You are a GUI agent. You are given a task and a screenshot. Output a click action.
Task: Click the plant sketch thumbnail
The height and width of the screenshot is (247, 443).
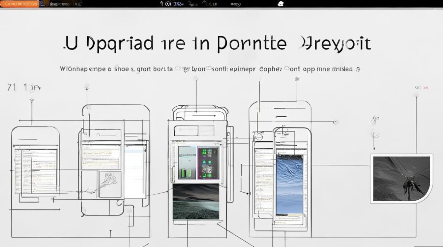[x=110, y=184]
